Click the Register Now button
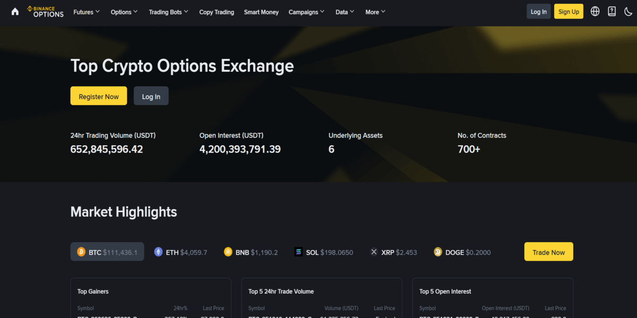The image size is (637, 318). pyautogui.click(x=98, y=96)
